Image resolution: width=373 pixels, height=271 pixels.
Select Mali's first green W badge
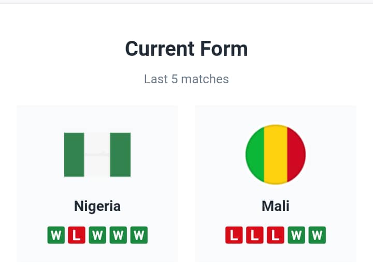tap(296, 235)
